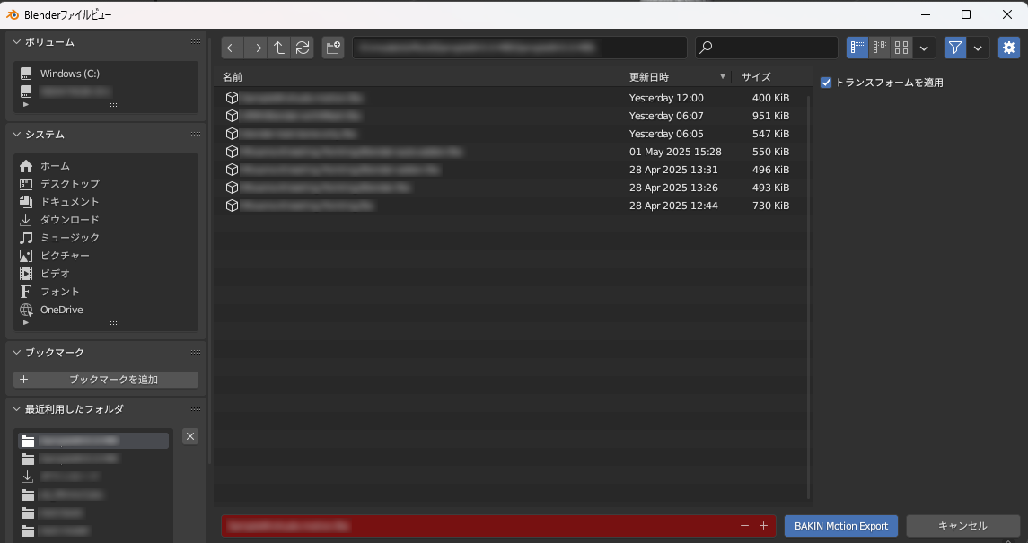1028x543 pixels.
Task: Open display settings dropdown arrow
Action: [925, 48]
